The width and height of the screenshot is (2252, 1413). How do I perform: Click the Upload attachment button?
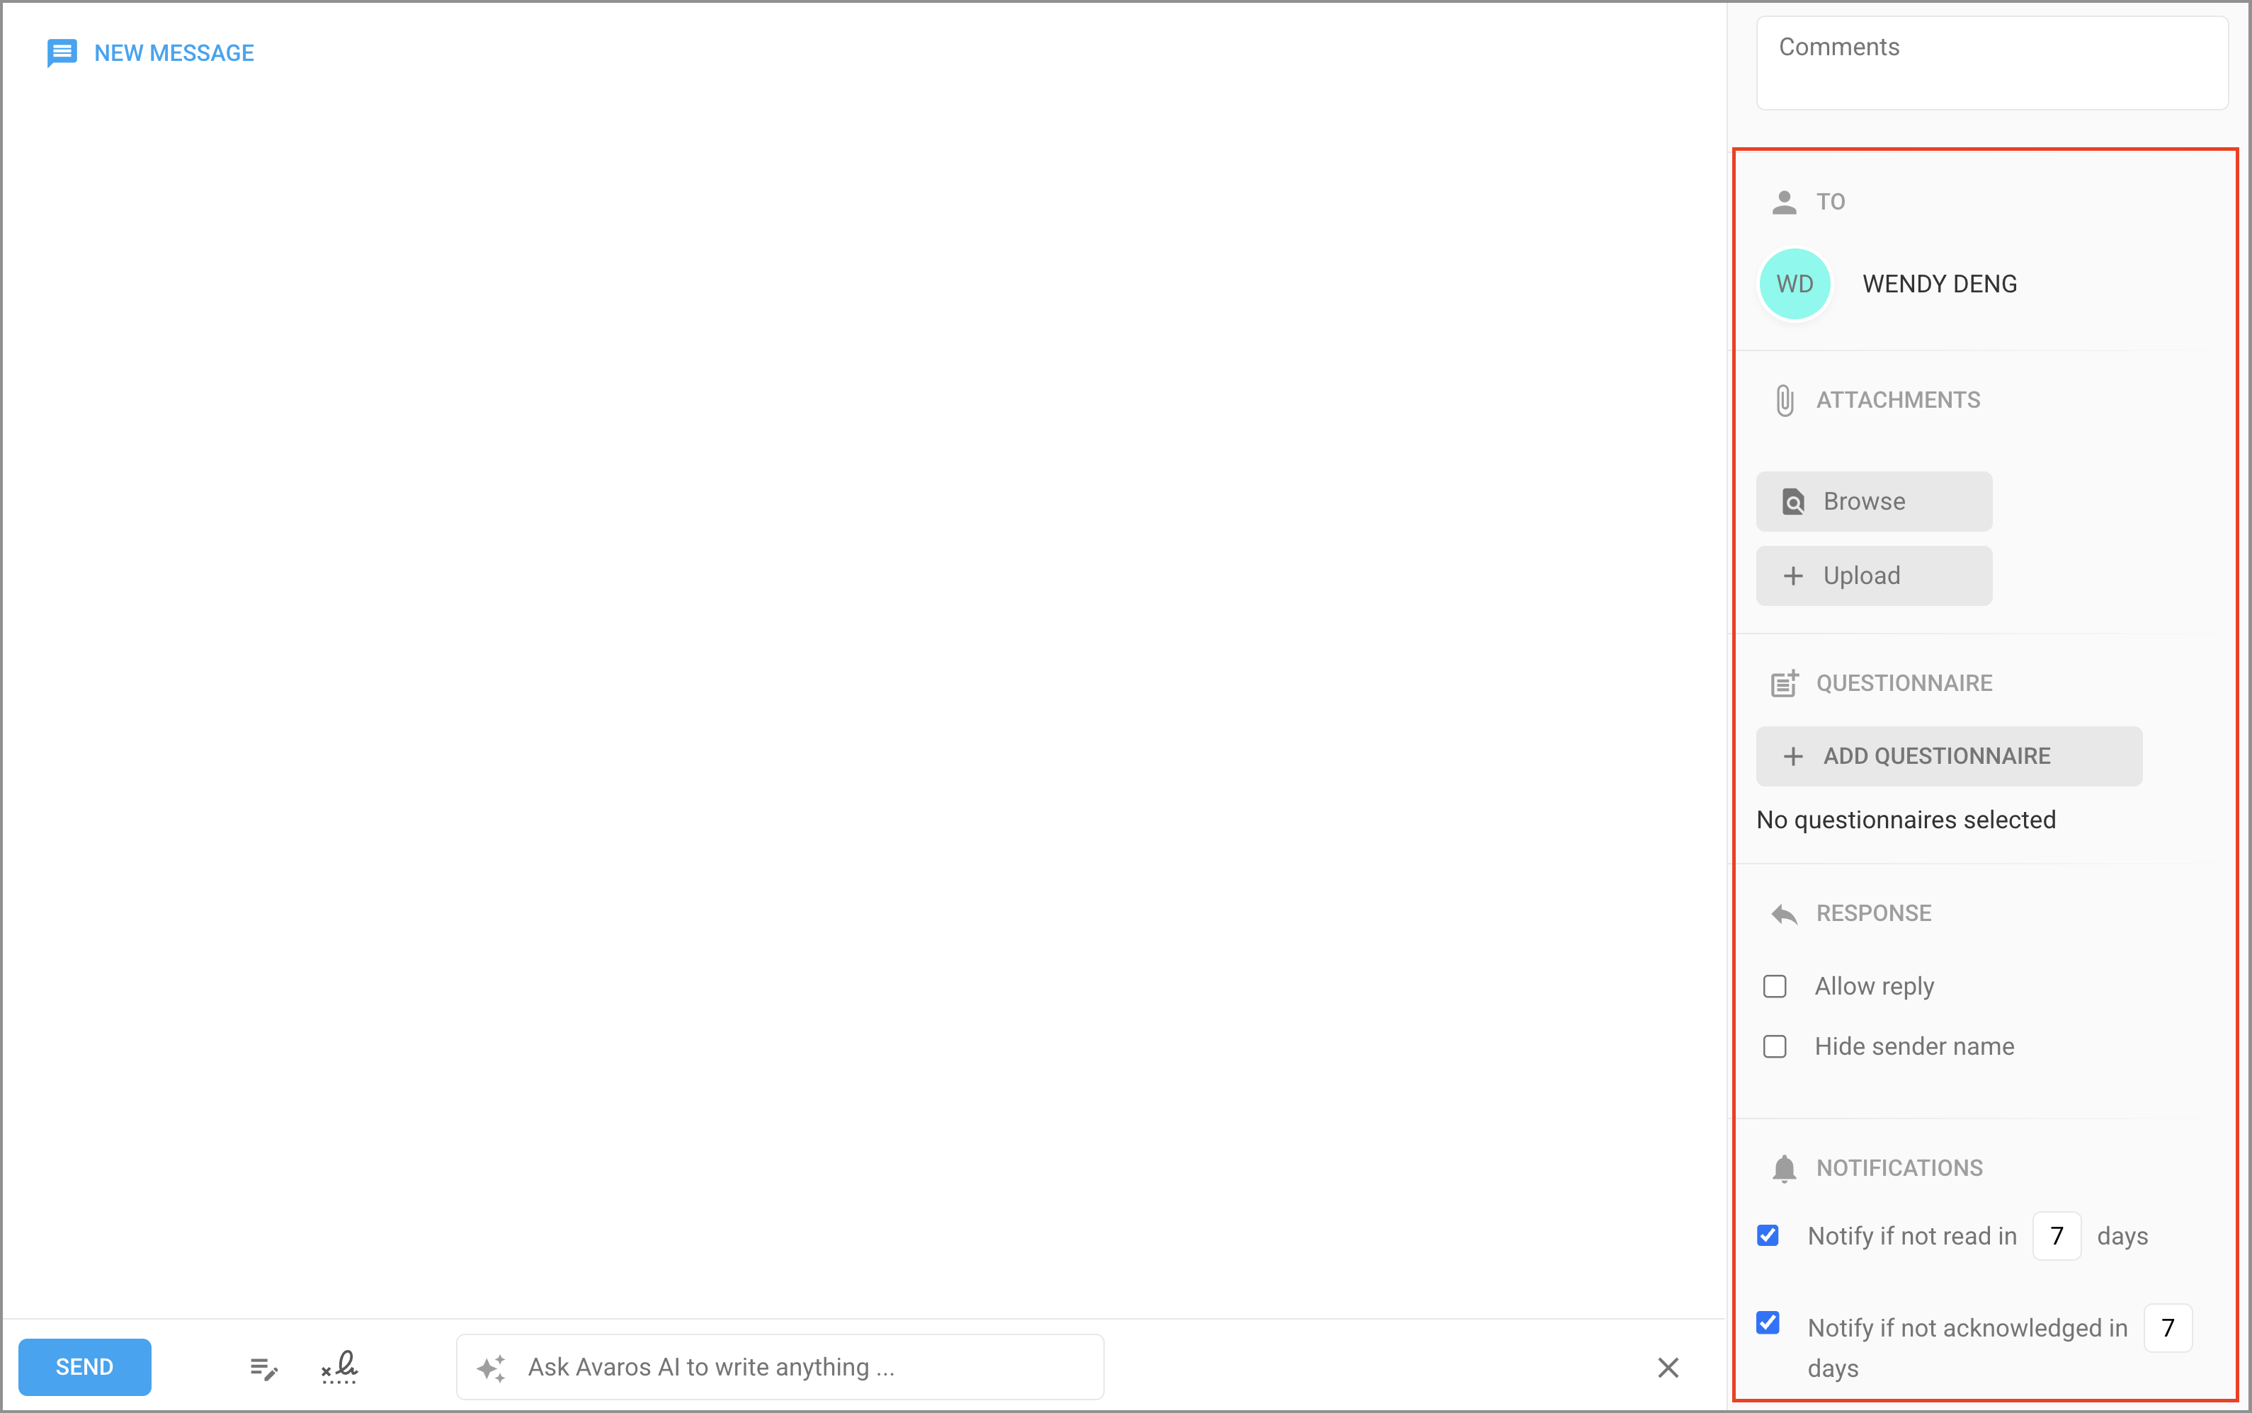[x=1875, y=576]
